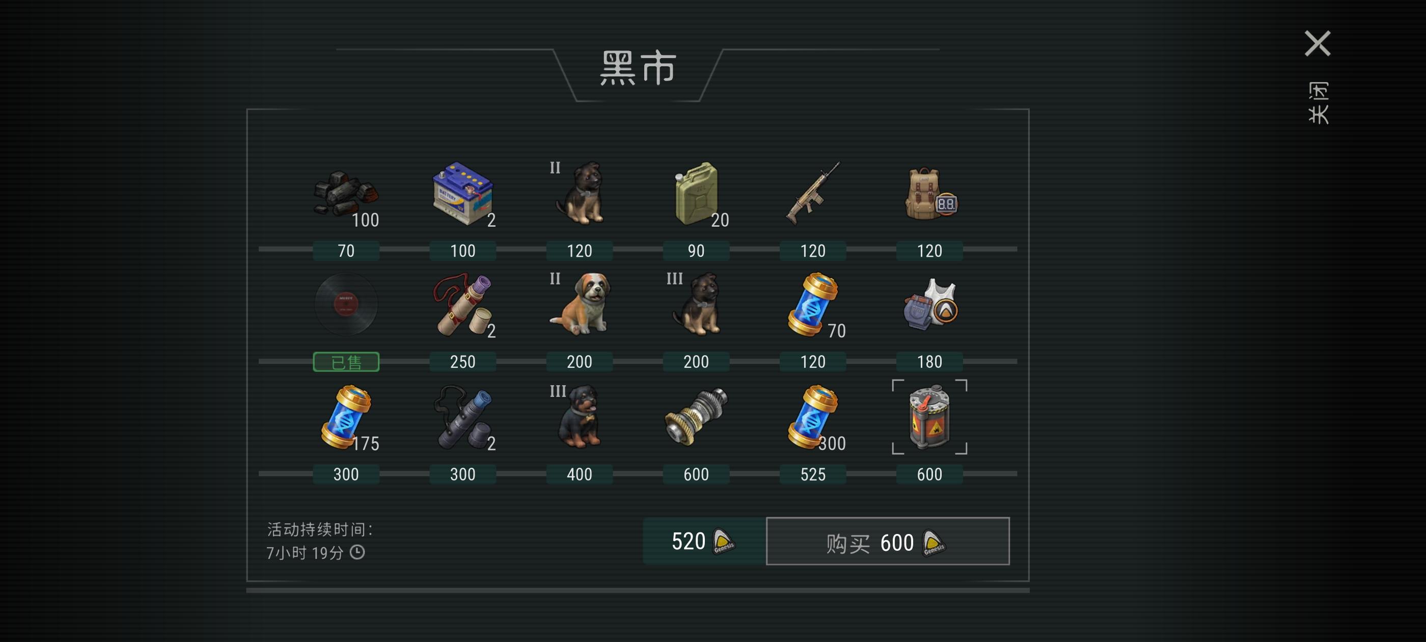1426x642 pixels.
Task: Select the DNA capsule with 300 count
Action: point(813,417)
